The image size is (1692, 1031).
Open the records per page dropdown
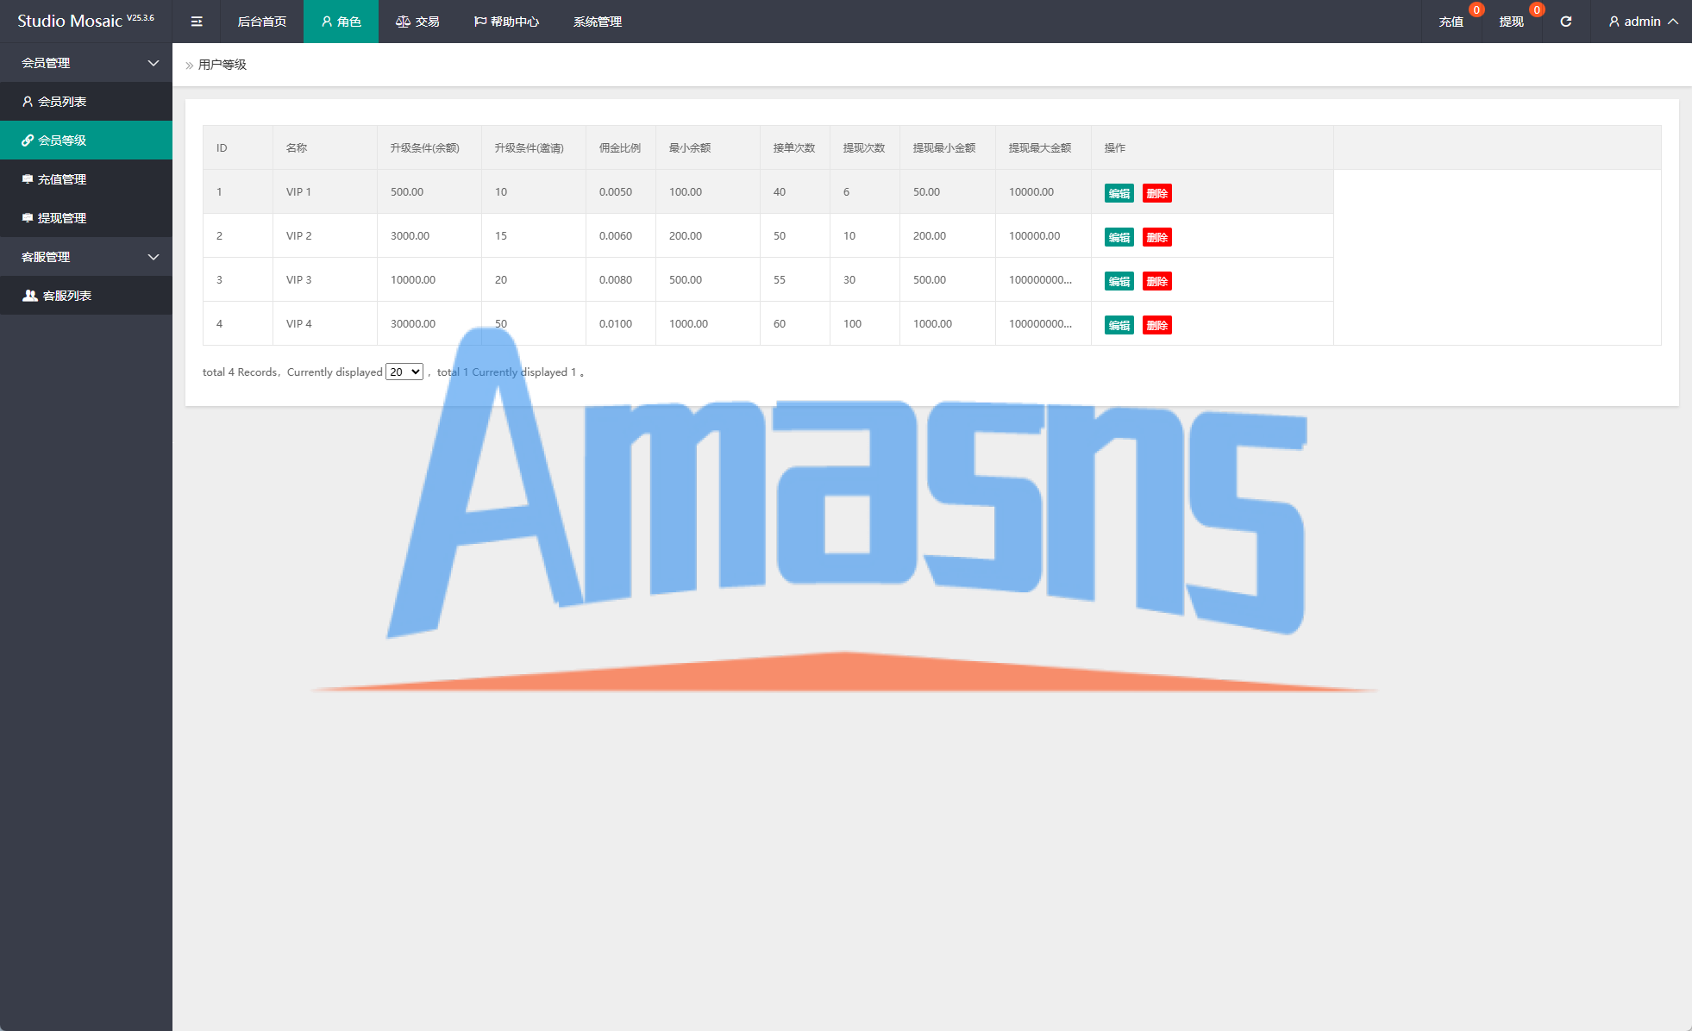pos(404,372)
